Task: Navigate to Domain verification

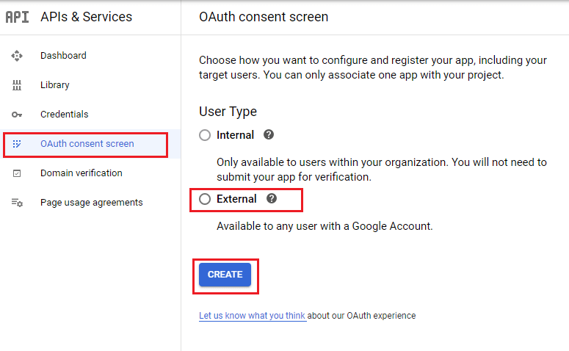Action: click(81, 173)
